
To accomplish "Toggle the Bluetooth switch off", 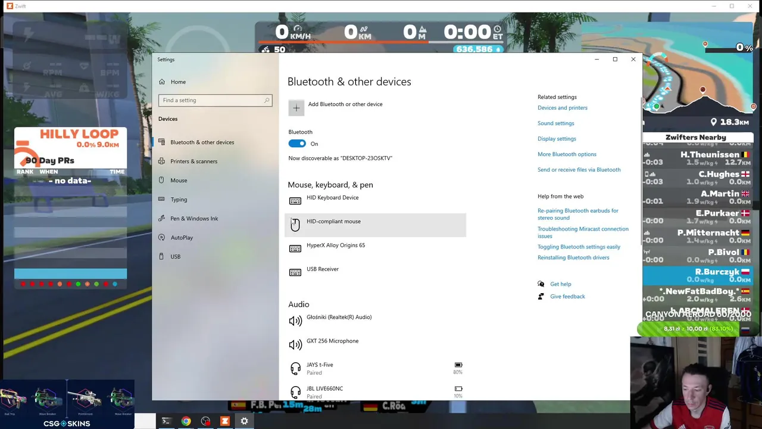I will 297,144.
